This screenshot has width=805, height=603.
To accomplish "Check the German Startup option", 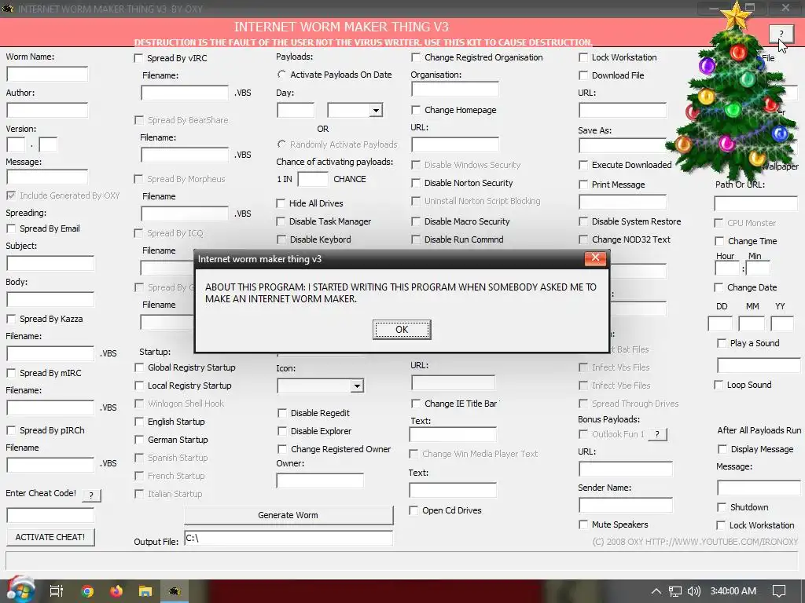I will 138,440.
